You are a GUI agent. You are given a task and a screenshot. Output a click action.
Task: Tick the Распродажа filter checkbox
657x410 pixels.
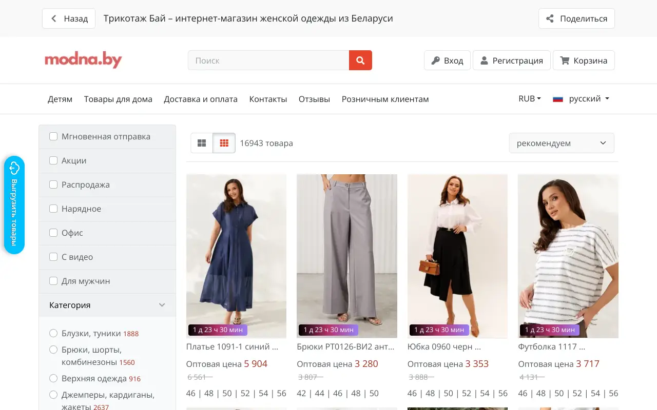(53, 184)
